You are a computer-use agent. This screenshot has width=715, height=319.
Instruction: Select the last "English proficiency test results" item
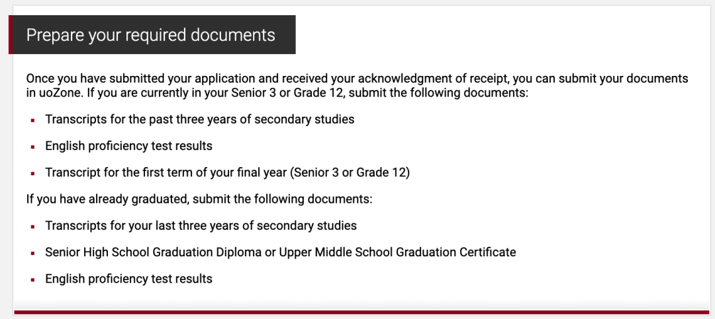click(128, 279)
